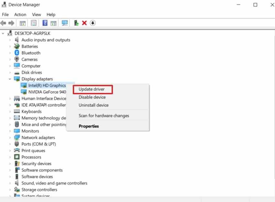The height and width of the screenshot is (202, 275).
Task: Click the Keyboards category icon
Action: coord(17,111)
